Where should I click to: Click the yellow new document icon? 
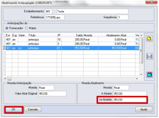click(x=149, y=38)
